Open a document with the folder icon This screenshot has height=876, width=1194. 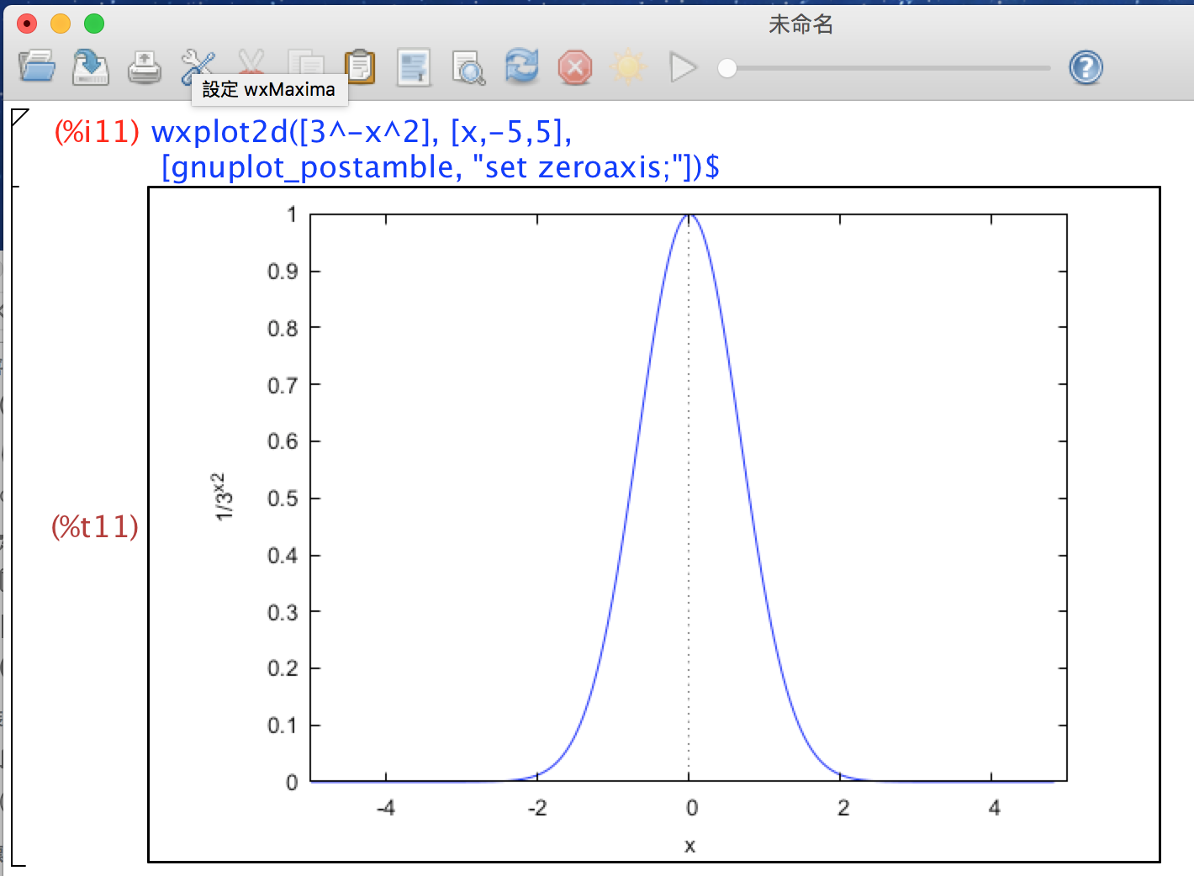(37, 66)
